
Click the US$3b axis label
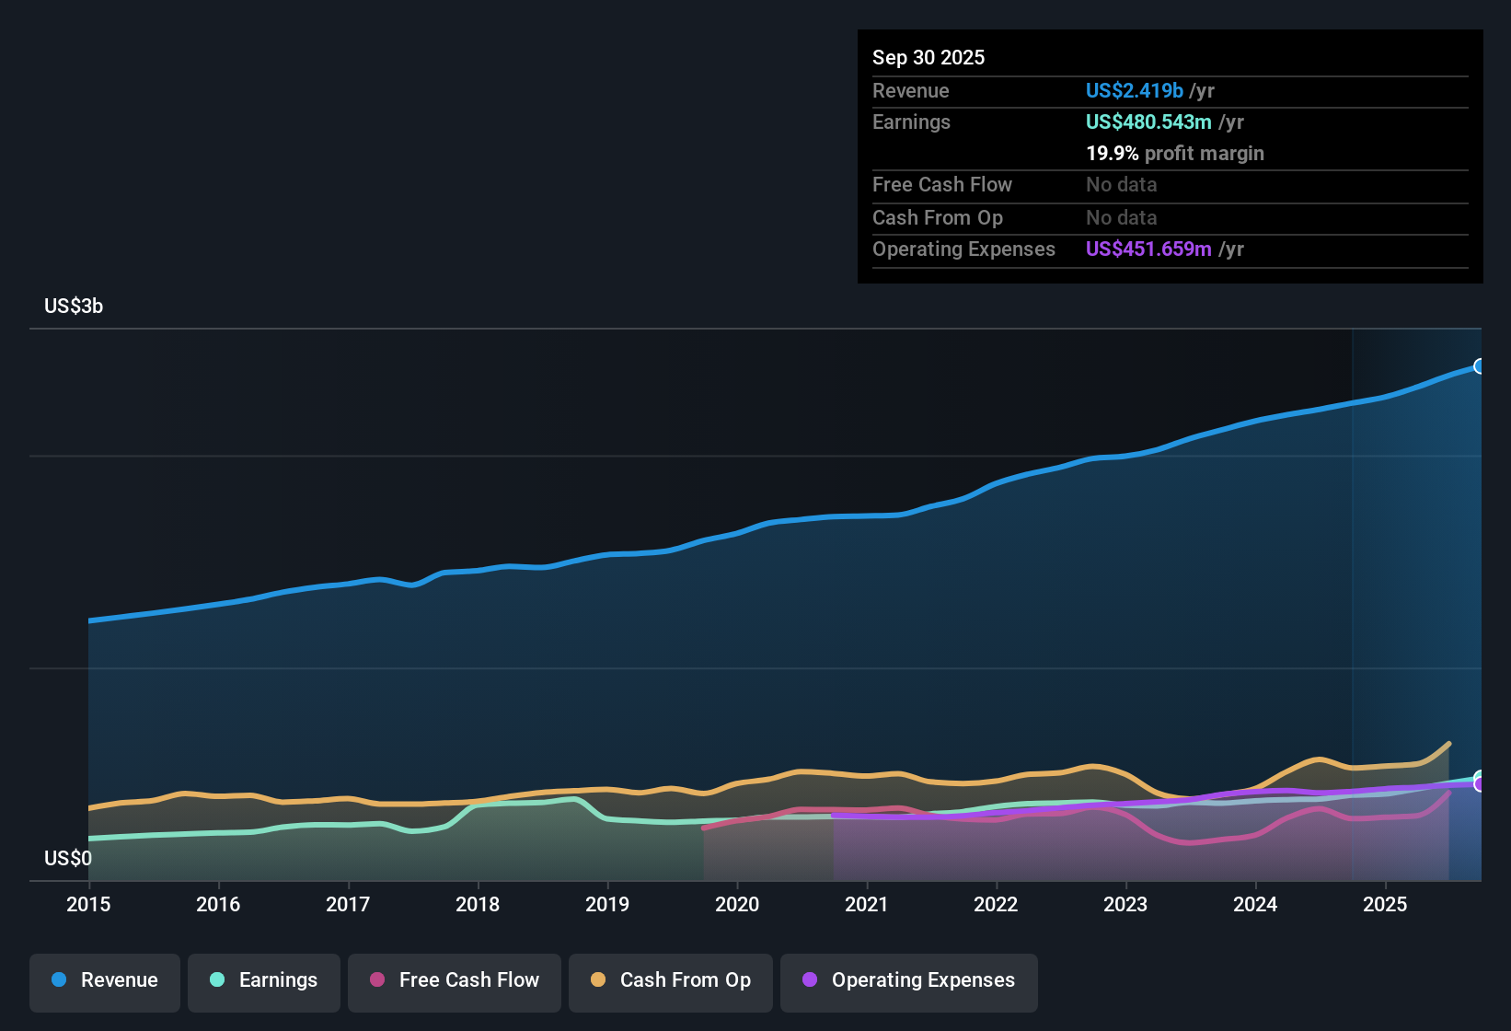73,306
